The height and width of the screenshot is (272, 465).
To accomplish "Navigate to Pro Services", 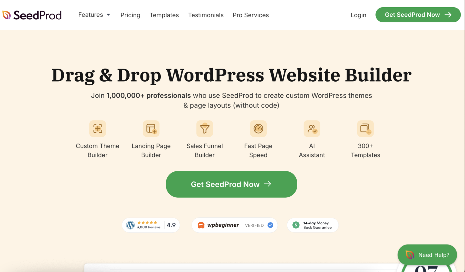I will (251, 15).
